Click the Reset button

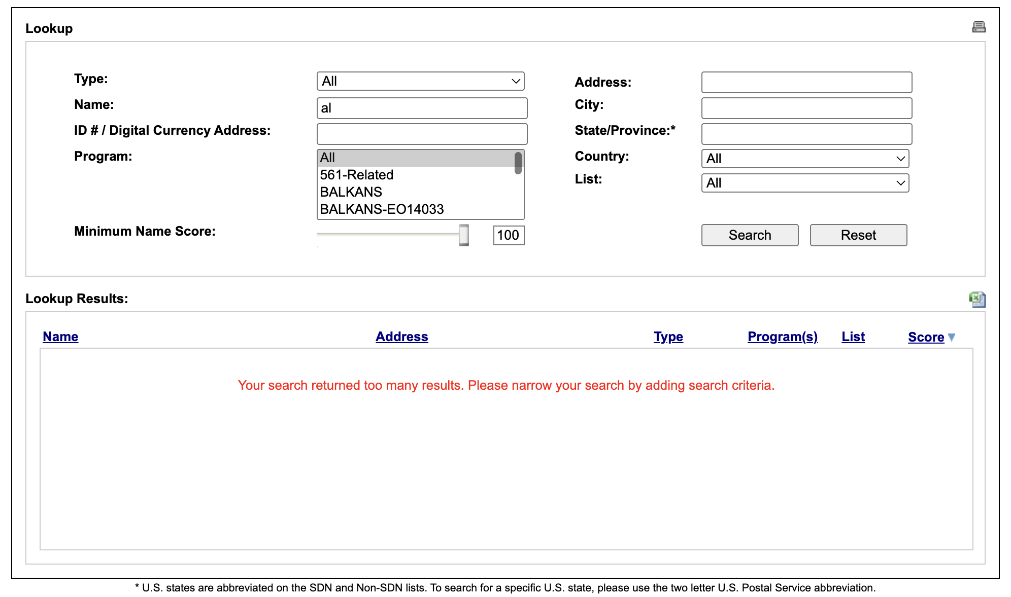pos(858,235)
